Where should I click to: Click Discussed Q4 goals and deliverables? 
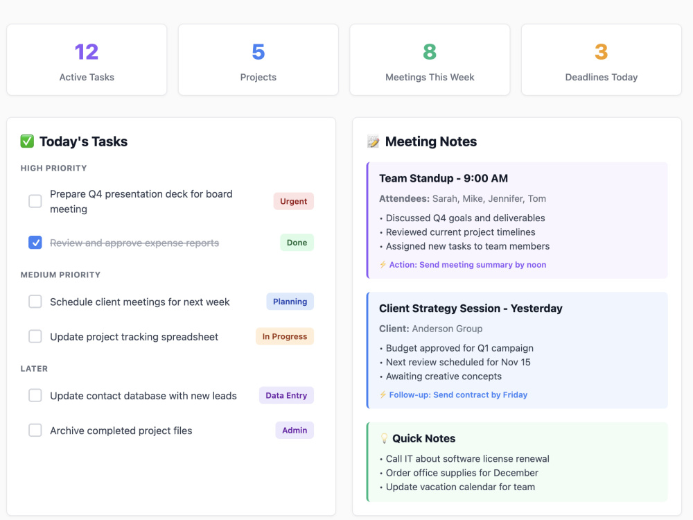(466, 218)
